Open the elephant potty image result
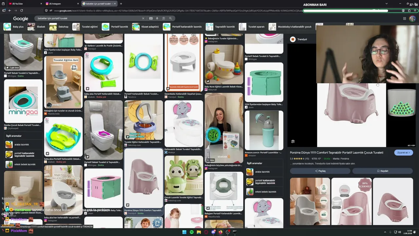The width and height of the screenshot is (419, 236). pos(184,124)
